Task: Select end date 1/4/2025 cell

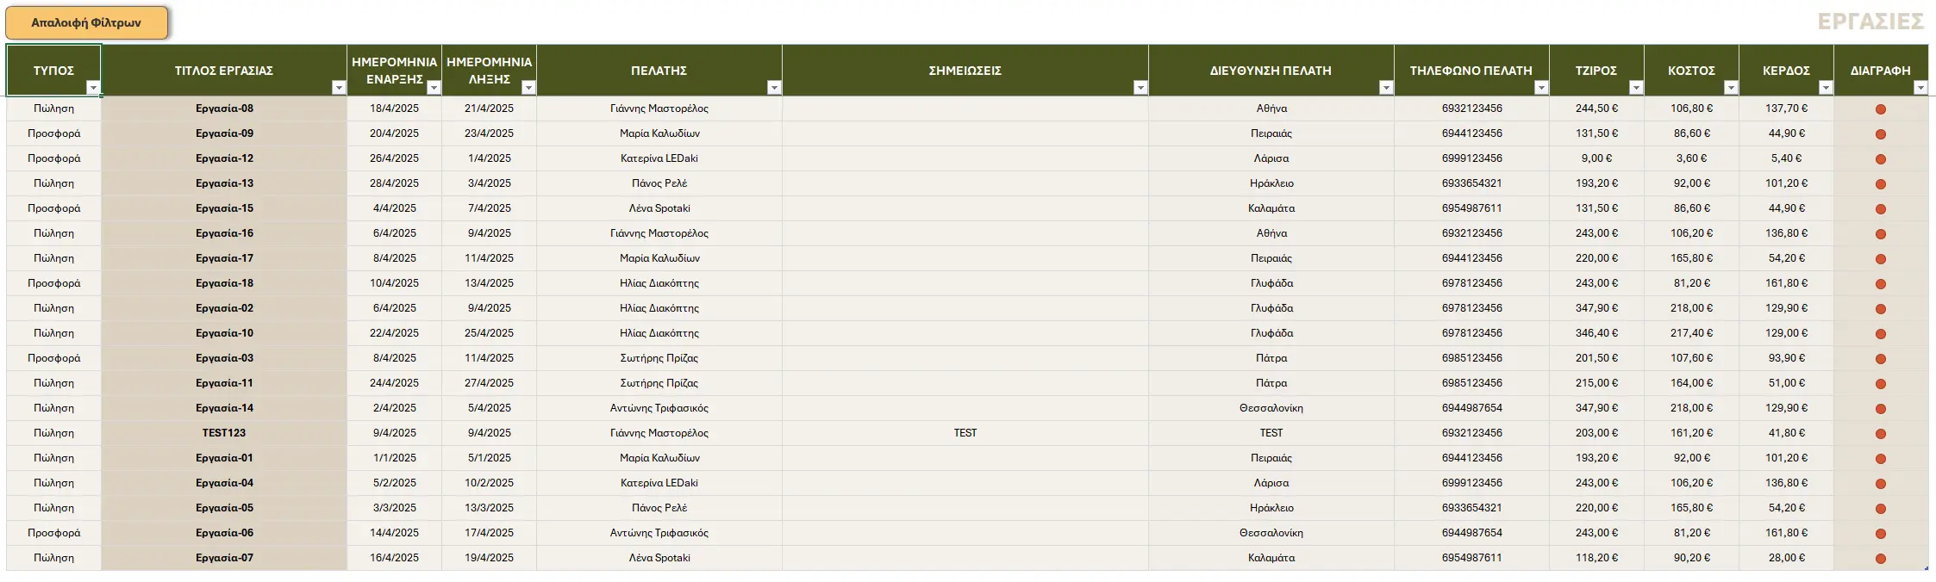Action: click(490, 158)
